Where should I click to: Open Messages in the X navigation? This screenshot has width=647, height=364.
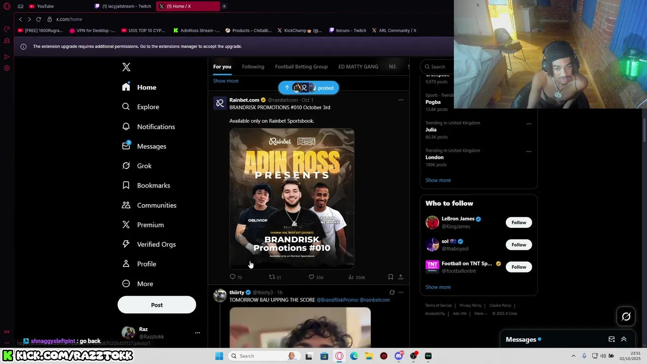(145, 146)
